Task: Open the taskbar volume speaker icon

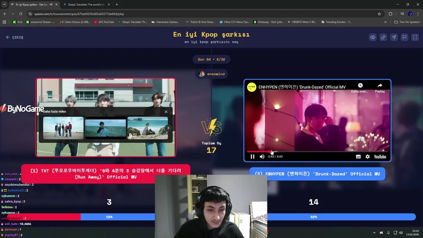Action: (401, 233)
